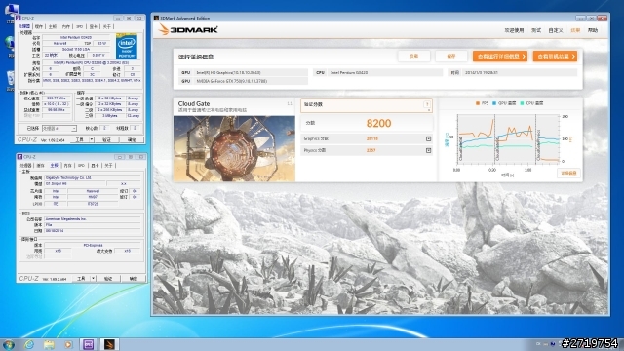Click the 工具 button in bottom CPU-Z window
This screenshot has height=351, width=624.
[81, 279]
